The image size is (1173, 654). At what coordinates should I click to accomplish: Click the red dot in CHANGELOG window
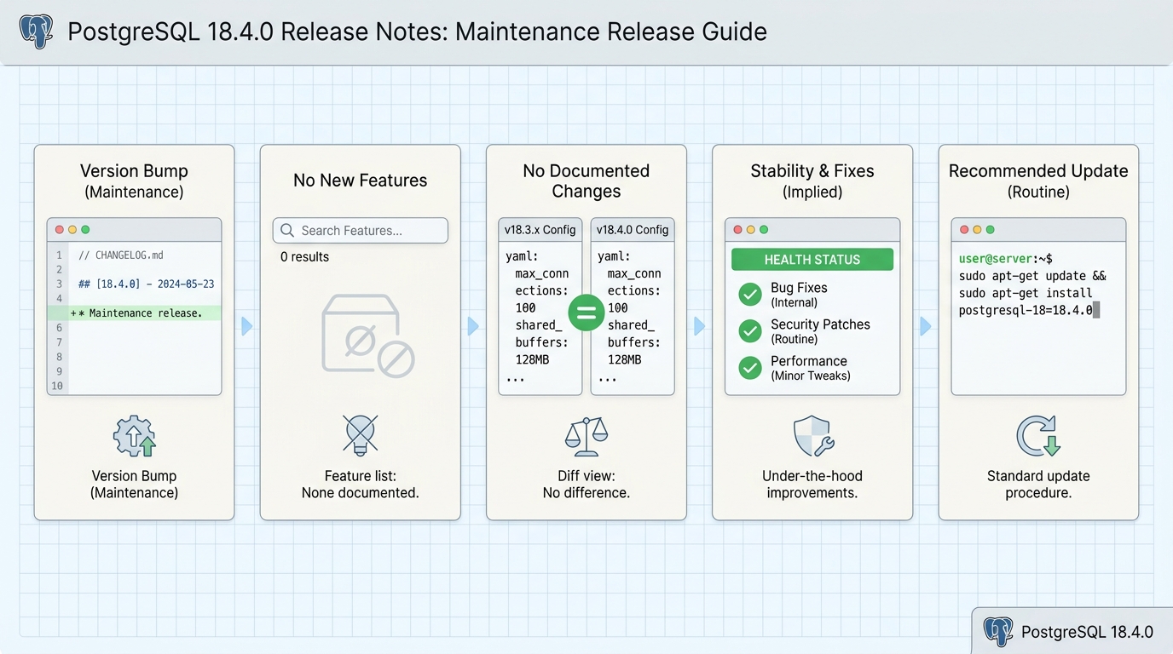[60, 230]
